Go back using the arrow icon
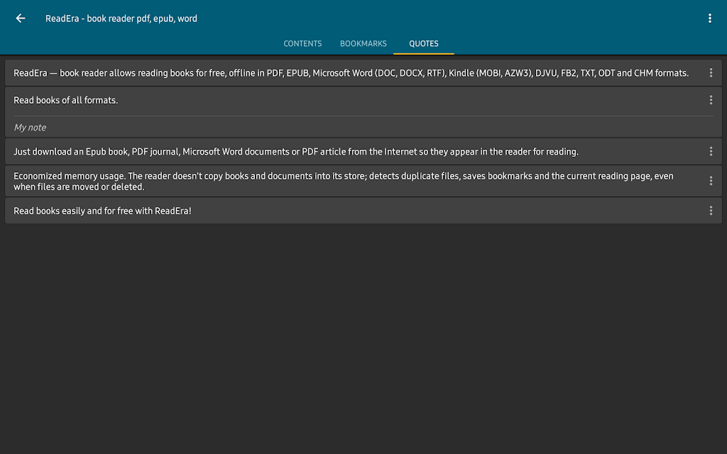Screen dimensions: 727x454 [21, 18]
